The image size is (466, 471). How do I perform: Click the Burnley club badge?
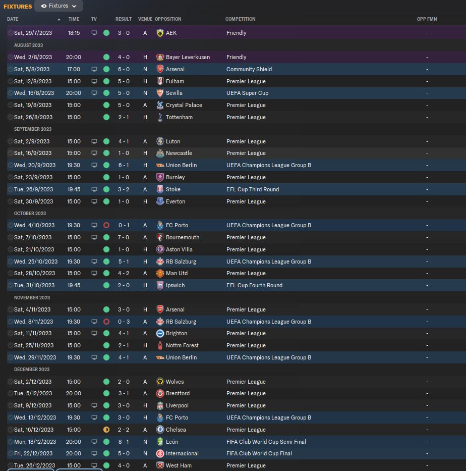point(160,177)
